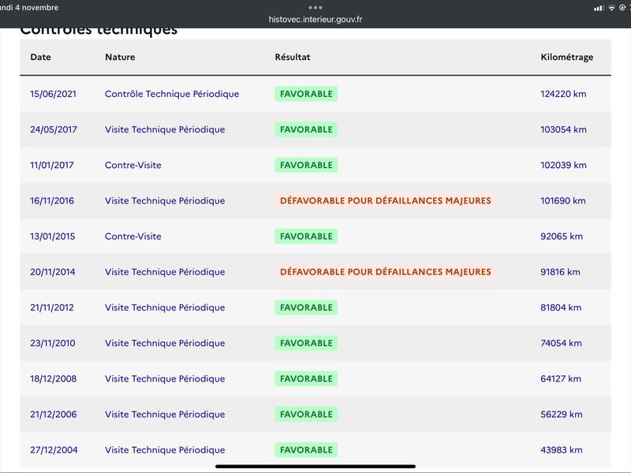
Task: Open the 15/06/2021 inspection date entry
Action: 53,94
